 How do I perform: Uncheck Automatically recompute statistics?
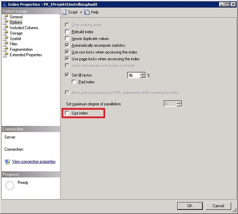point(67,45)
